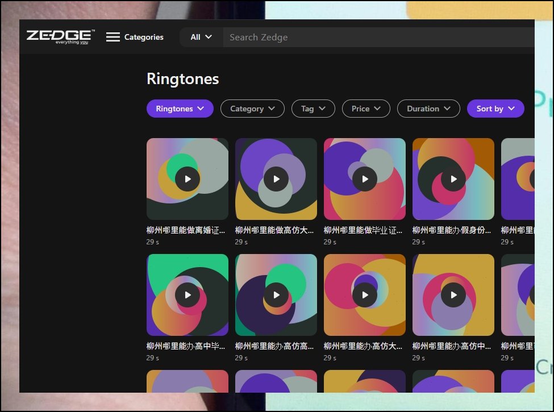Open title link 柳州哪里能办高中毕...
Image resolution: width=554 pixels, height=412 pixels.
pos(186,346)
